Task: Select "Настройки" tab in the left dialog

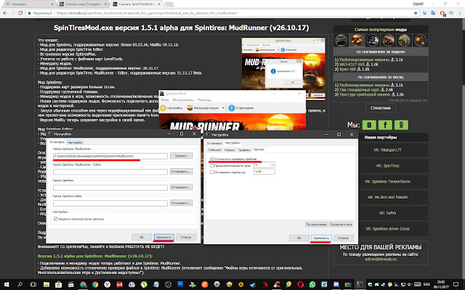Action: pos(75,142)
